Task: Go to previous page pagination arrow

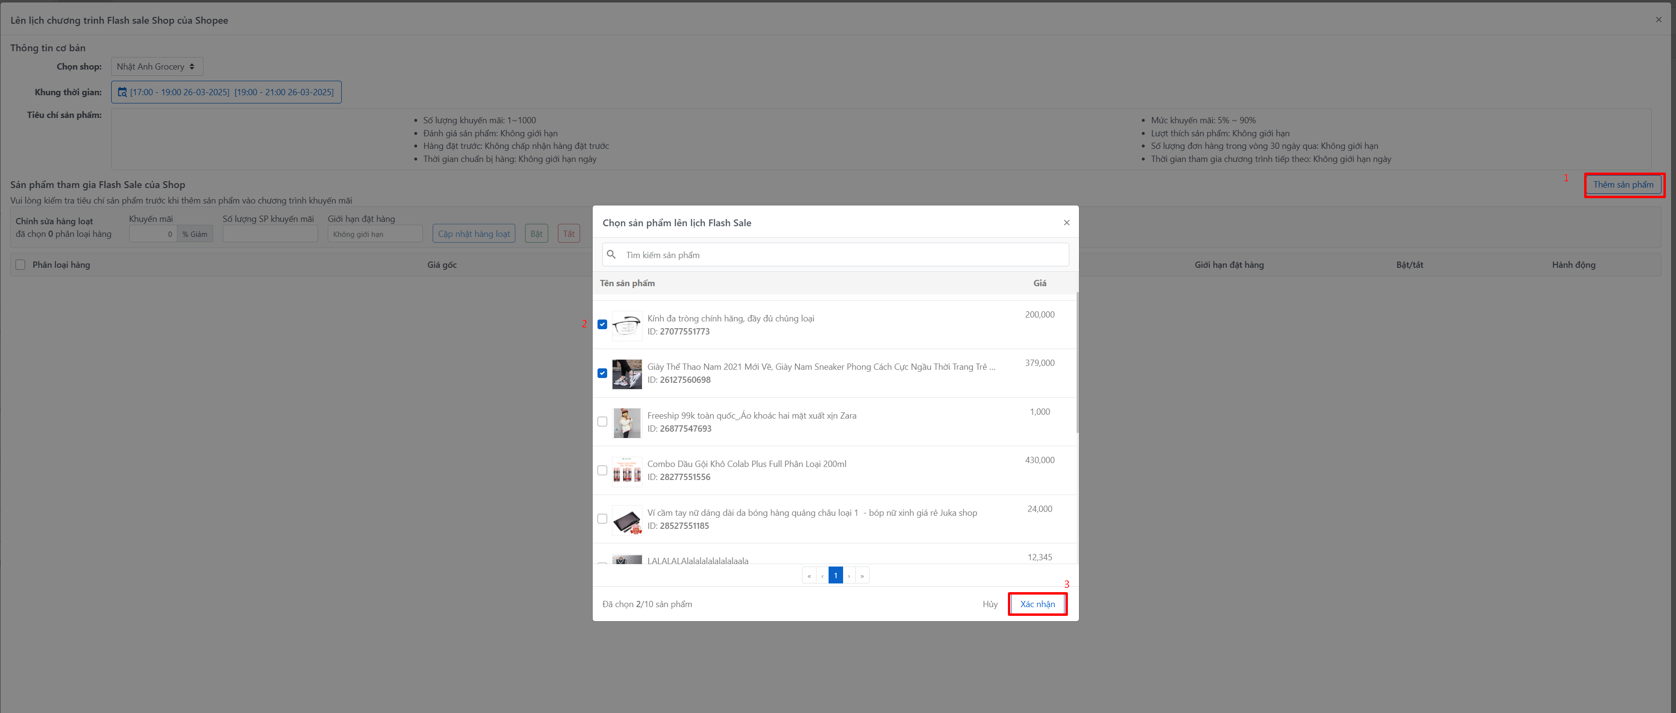Action: (822, 575)
